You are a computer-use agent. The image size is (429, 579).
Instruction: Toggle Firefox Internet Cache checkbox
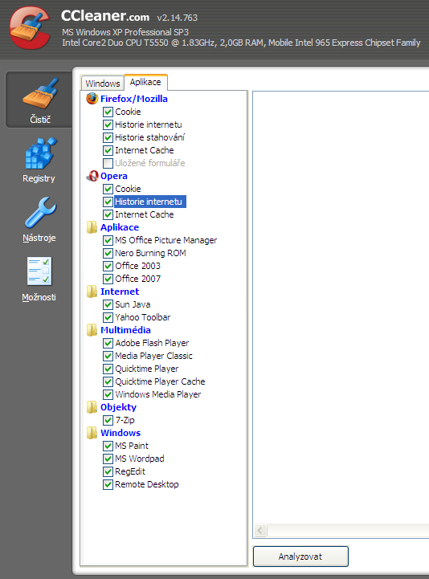click(x=108, y=150)
